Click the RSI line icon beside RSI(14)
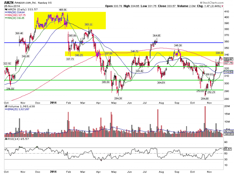The width and height of the screenshot is (234, 174). [x=6, y=139]
